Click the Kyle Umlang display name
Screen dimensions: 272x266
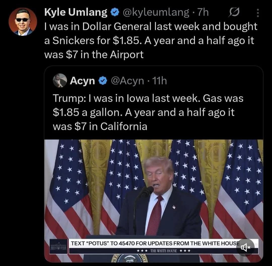click(x=76, y=12)
